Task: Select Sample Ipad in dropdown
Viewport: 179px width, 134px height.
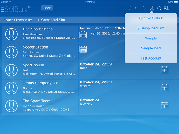Action: [x=151, y=48]
